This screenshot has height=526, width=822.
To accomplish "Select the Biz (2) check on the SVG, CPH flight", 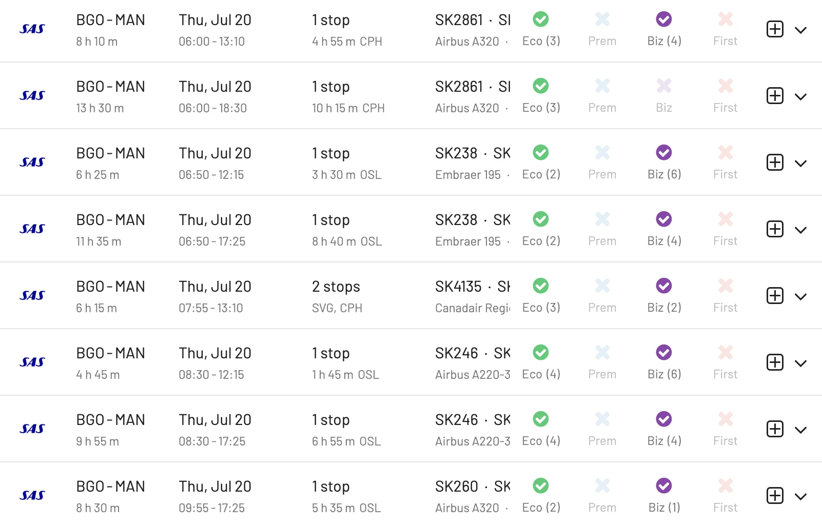I will tap(664, 286).
